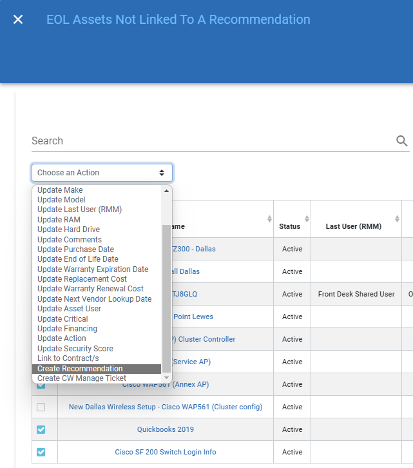Click Active status in Quickbooks 2019 row
This screenshot has width=413, height=468.
point(292,429)
